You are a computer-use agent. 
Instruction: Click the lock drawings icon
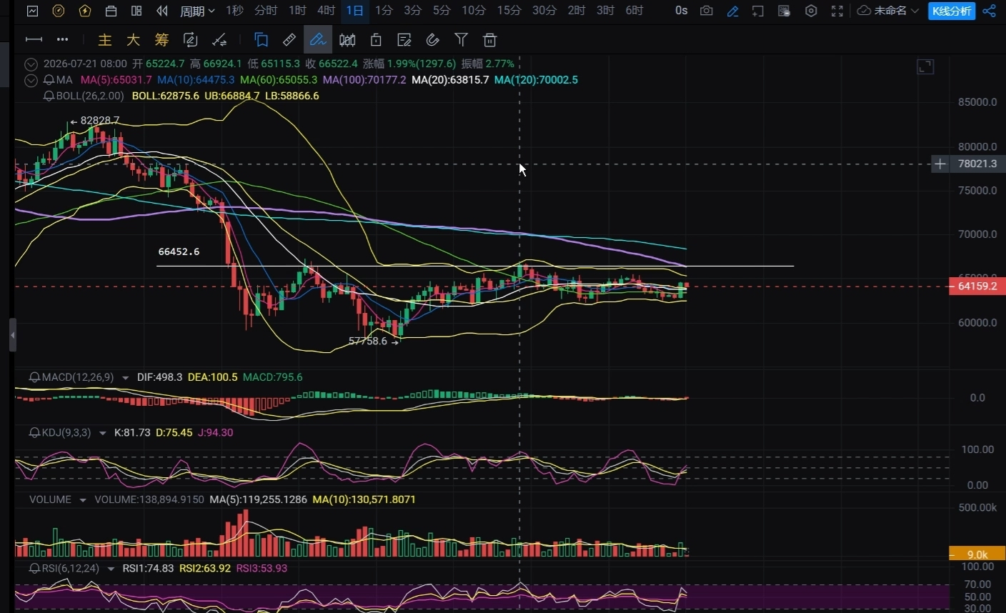coord(376,40)
